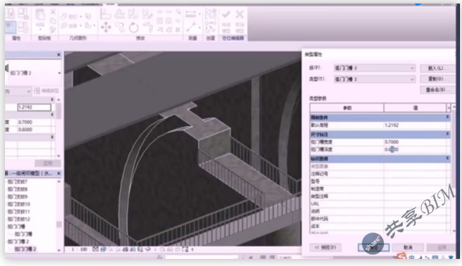Collapse the third parameter group in Properties palette
Image resolution: width=462 pixels, height=266 pixels.
click(x=52, y=137)
